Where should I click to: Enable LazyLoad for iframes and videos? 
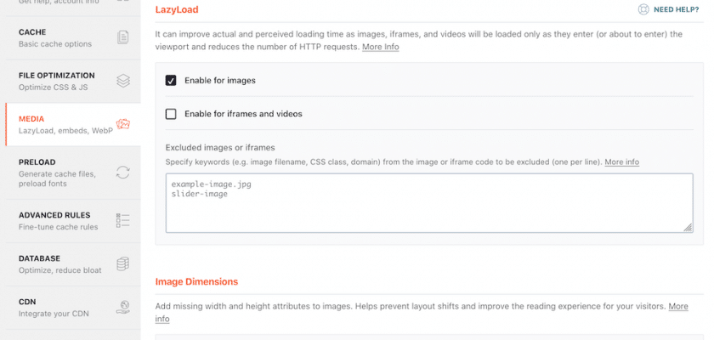click(171, 114)
